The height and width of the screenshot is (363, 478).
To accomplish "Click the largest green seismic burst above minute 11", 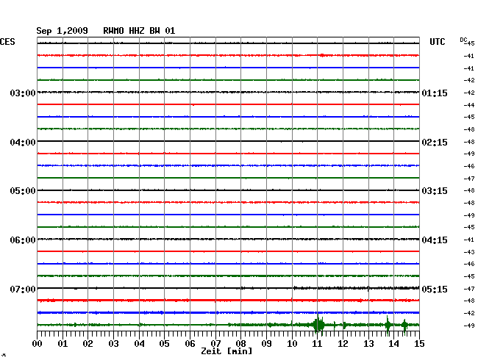I will pos(318,325).
